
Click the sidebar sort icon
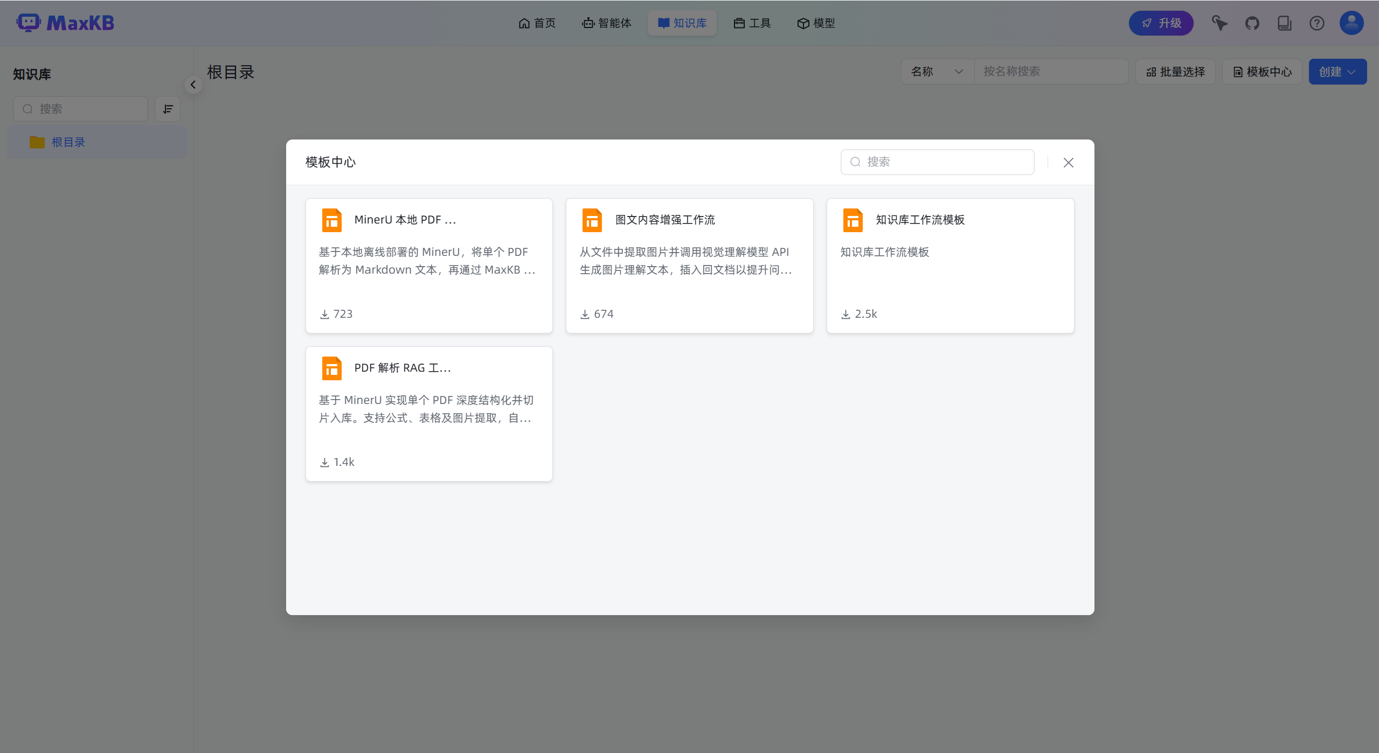168,109
